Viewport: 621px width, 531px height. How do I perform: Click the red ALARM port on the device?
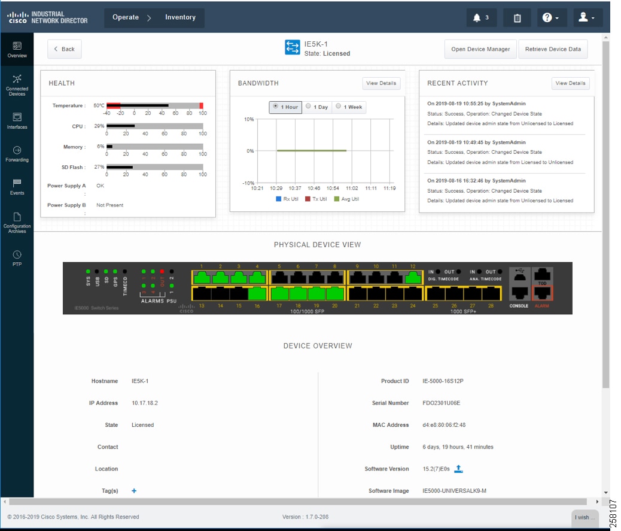pyautogui.click(x=542, y=293)
